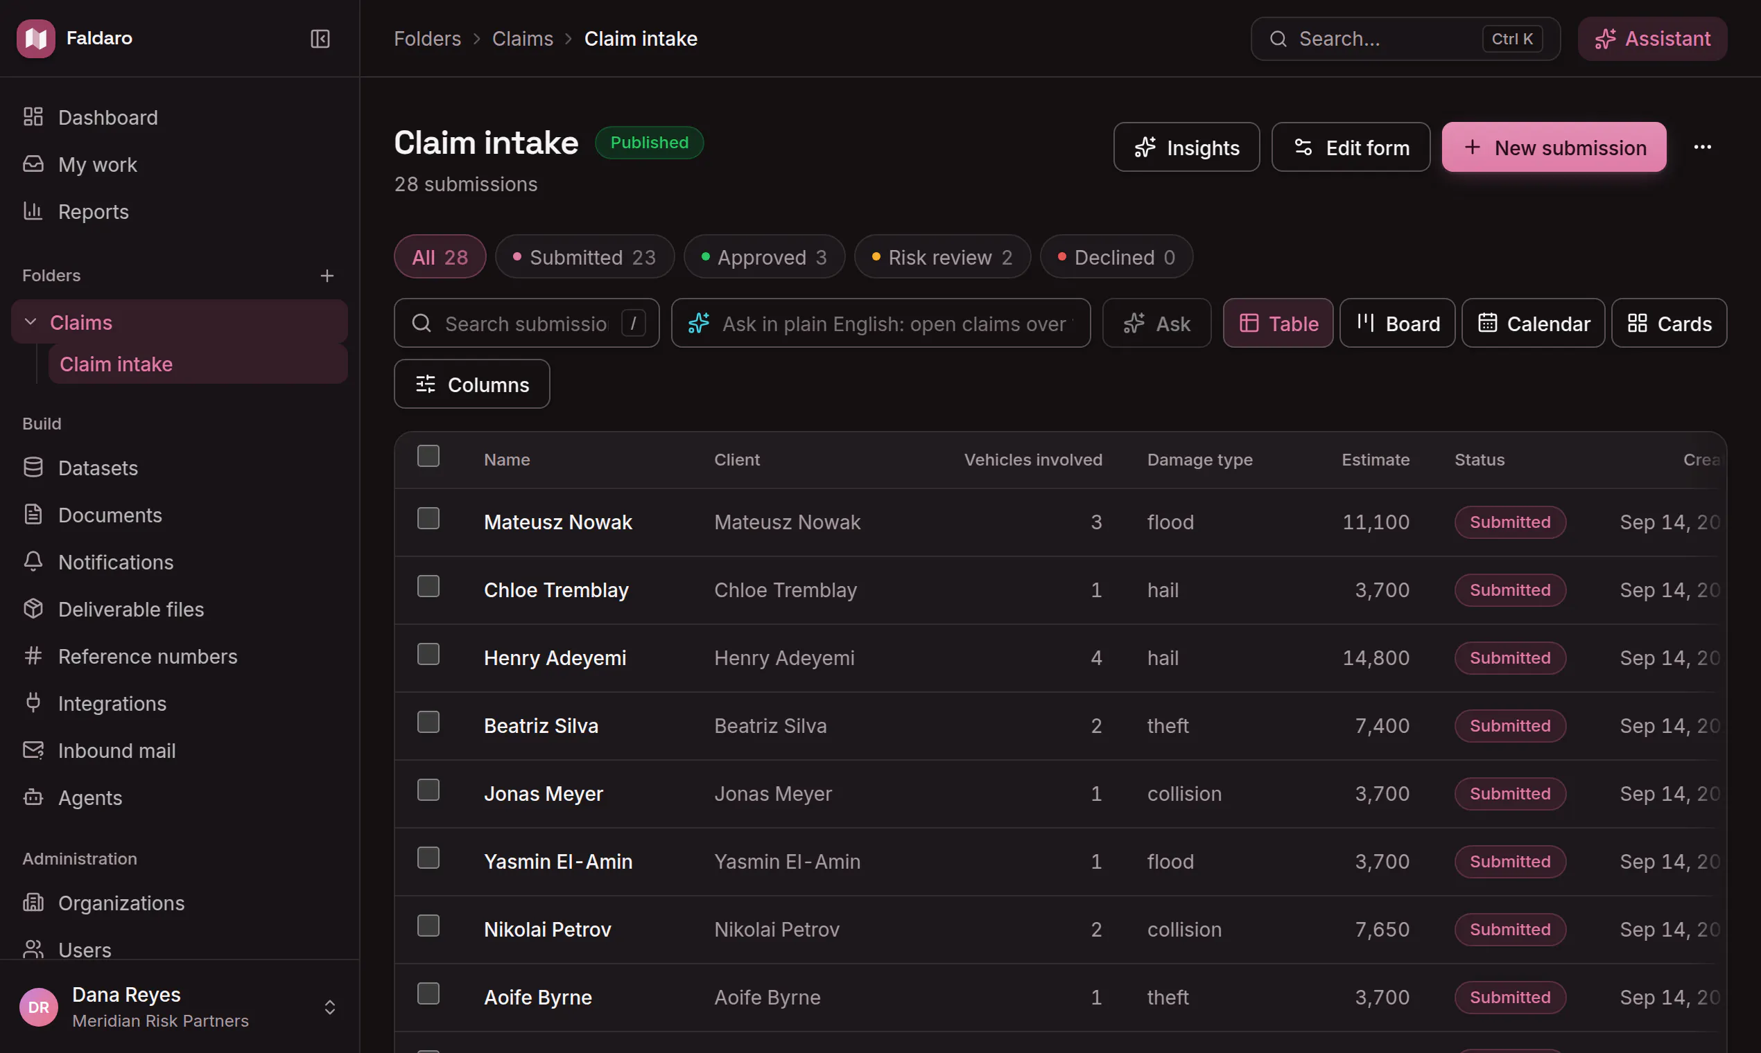This screenshot has width=1761, height=1053.
Task: Go to Claims breadcrumb
Action: pos(523,38)
